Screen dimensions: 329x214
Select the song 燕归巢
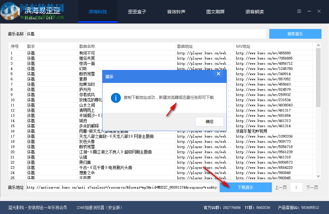[x=85, y=162]
